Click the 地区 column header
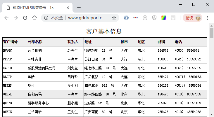The width and height of the screenshot is (214, 117). point(147,42)
